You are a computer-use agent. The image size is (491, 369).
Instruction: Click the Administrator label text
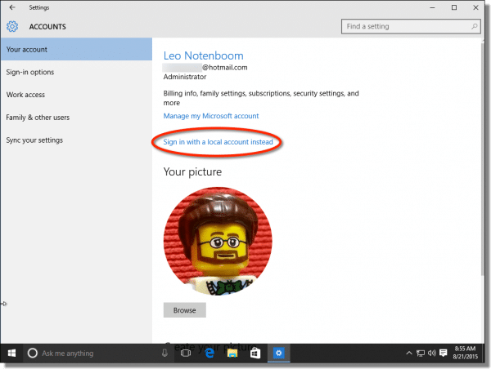(x=185, y=77)
